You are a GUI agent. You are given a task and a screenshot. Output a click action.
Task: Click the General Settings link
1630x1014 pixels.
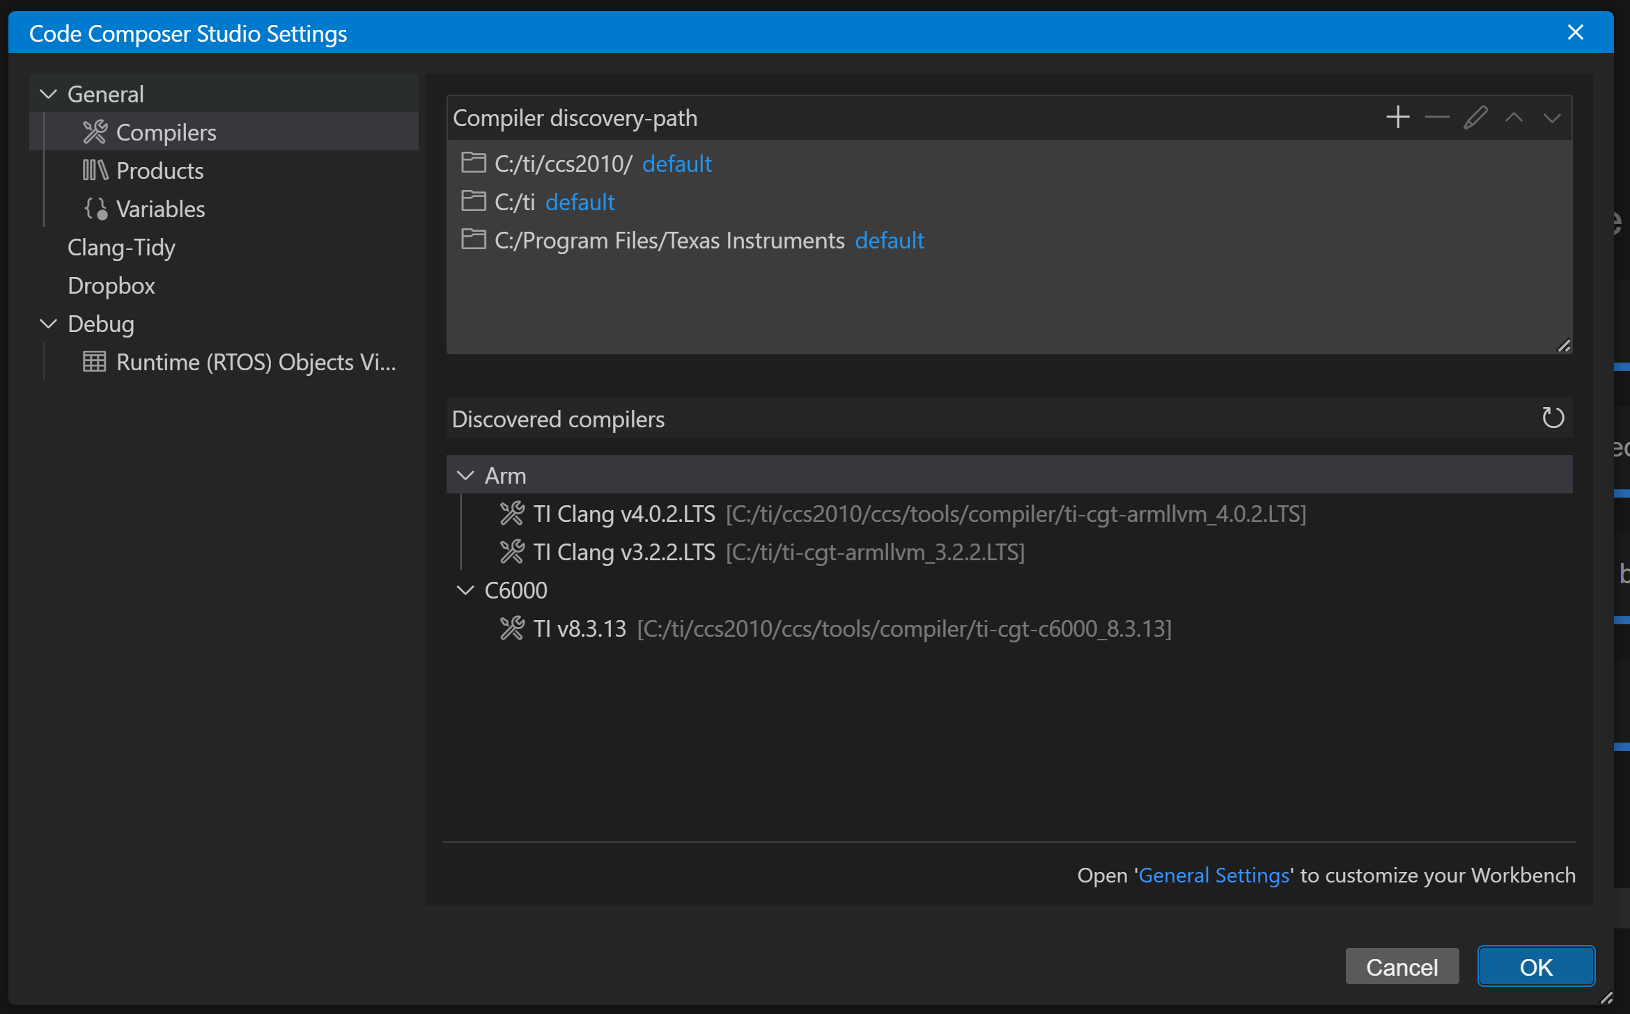[1213, 876]
